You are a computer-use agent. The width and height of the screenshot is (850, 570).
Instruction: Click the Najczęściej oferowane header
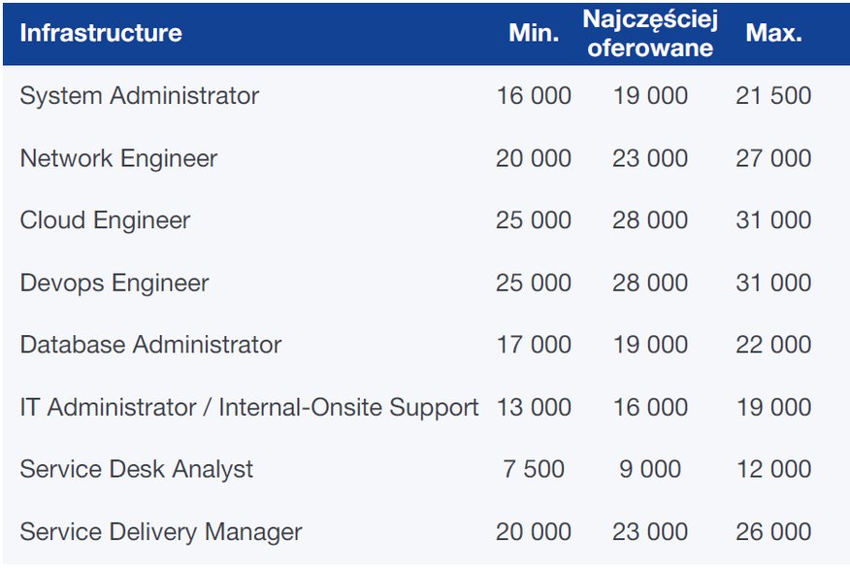[650, 33]
